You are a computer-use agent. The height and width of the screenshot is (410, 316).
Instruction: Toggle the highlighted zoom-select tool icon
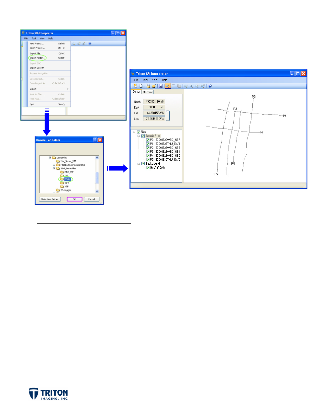pyautogui.click(x=168, y=86)
